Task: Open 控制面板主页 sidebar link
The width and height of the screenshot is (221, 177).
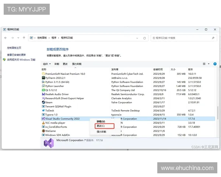Action: (x=14, y=48)
